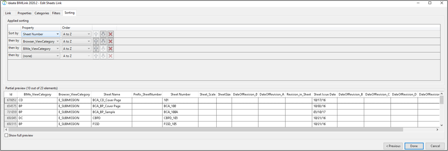
Task: Click the Id column header
Action: coord(11,94)
